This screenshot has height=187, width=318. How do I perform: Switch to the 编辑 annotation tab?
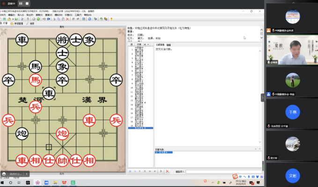pyautogui.click(x=169, y=44)
